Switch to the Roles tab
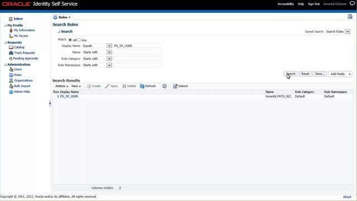 click(x=63, y=17)
